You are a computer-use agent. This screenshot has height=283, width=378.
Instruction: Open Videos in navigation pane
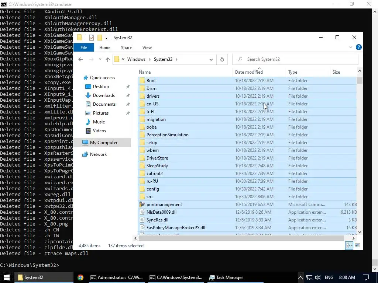click(x=99, y=131)
